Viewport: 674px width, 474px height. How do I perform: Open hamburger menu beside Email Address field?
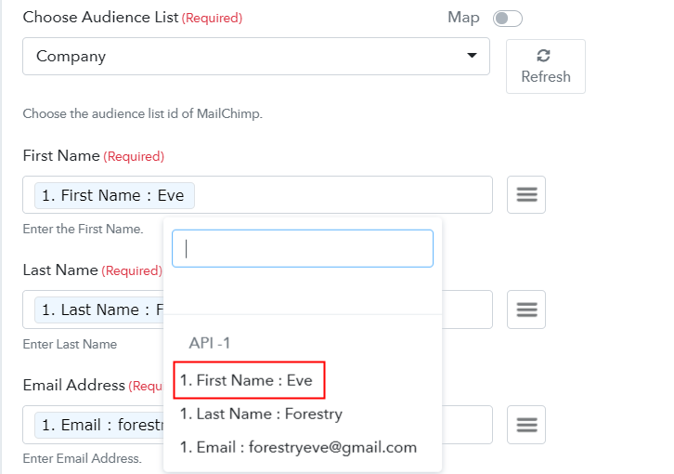tap(526, 425)
